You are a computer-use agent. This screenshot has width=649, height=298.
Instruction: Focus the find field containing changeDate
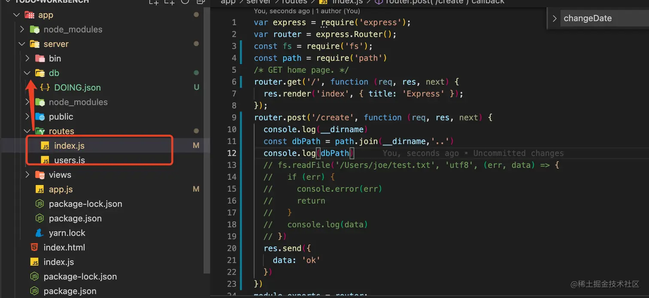(604, 18)
